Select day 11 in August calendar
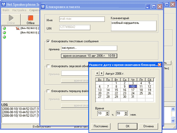The height and width of the screenshot is (133, 177). tap(141, 86)
